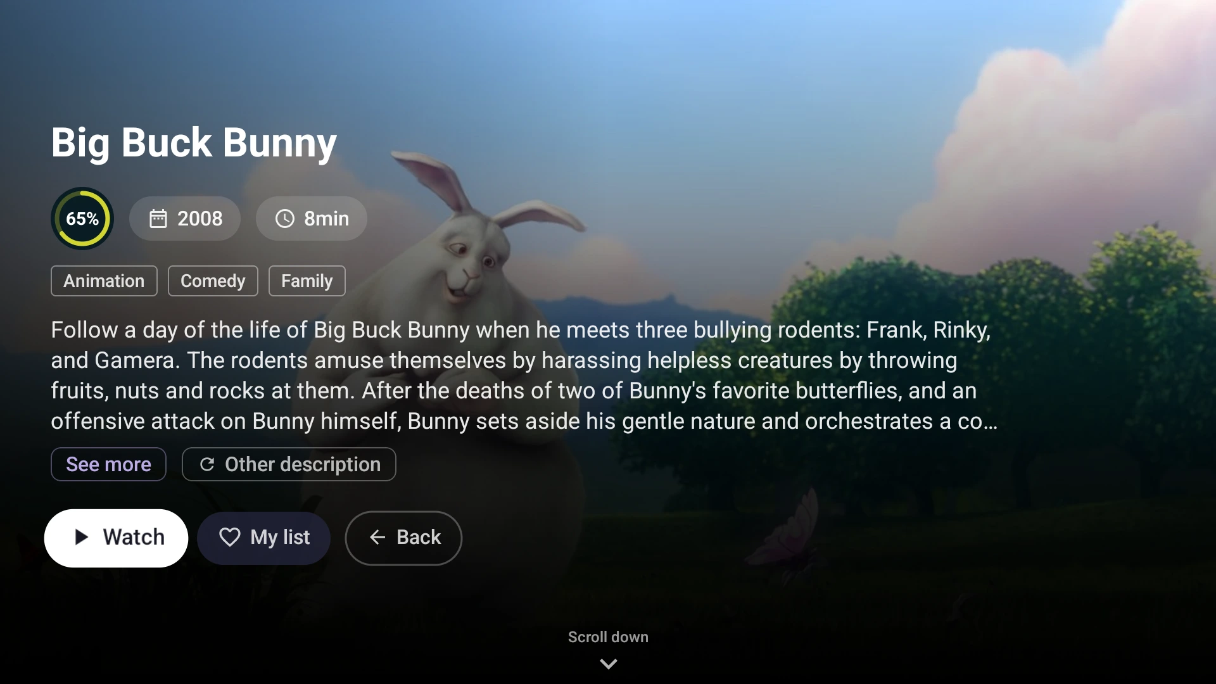Select the Family genre tag
Viewport: 1216px width, 684px height.
307,281
